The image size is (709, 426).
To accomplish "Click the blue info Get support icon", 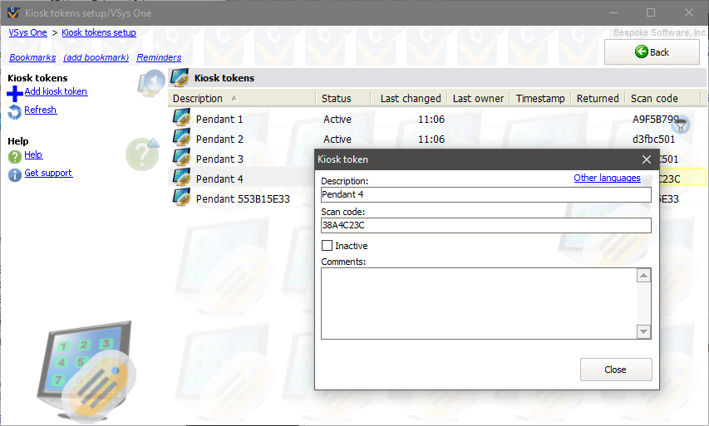I will coord(14,174).
